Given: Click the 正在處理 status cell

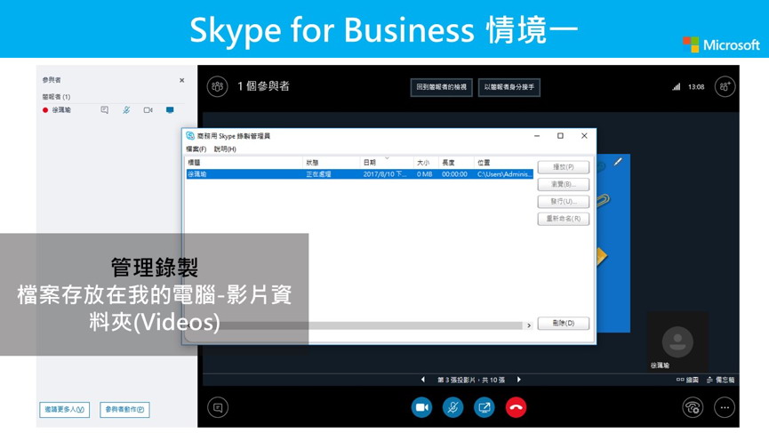Looking at the screenshot, I should 319,174.
